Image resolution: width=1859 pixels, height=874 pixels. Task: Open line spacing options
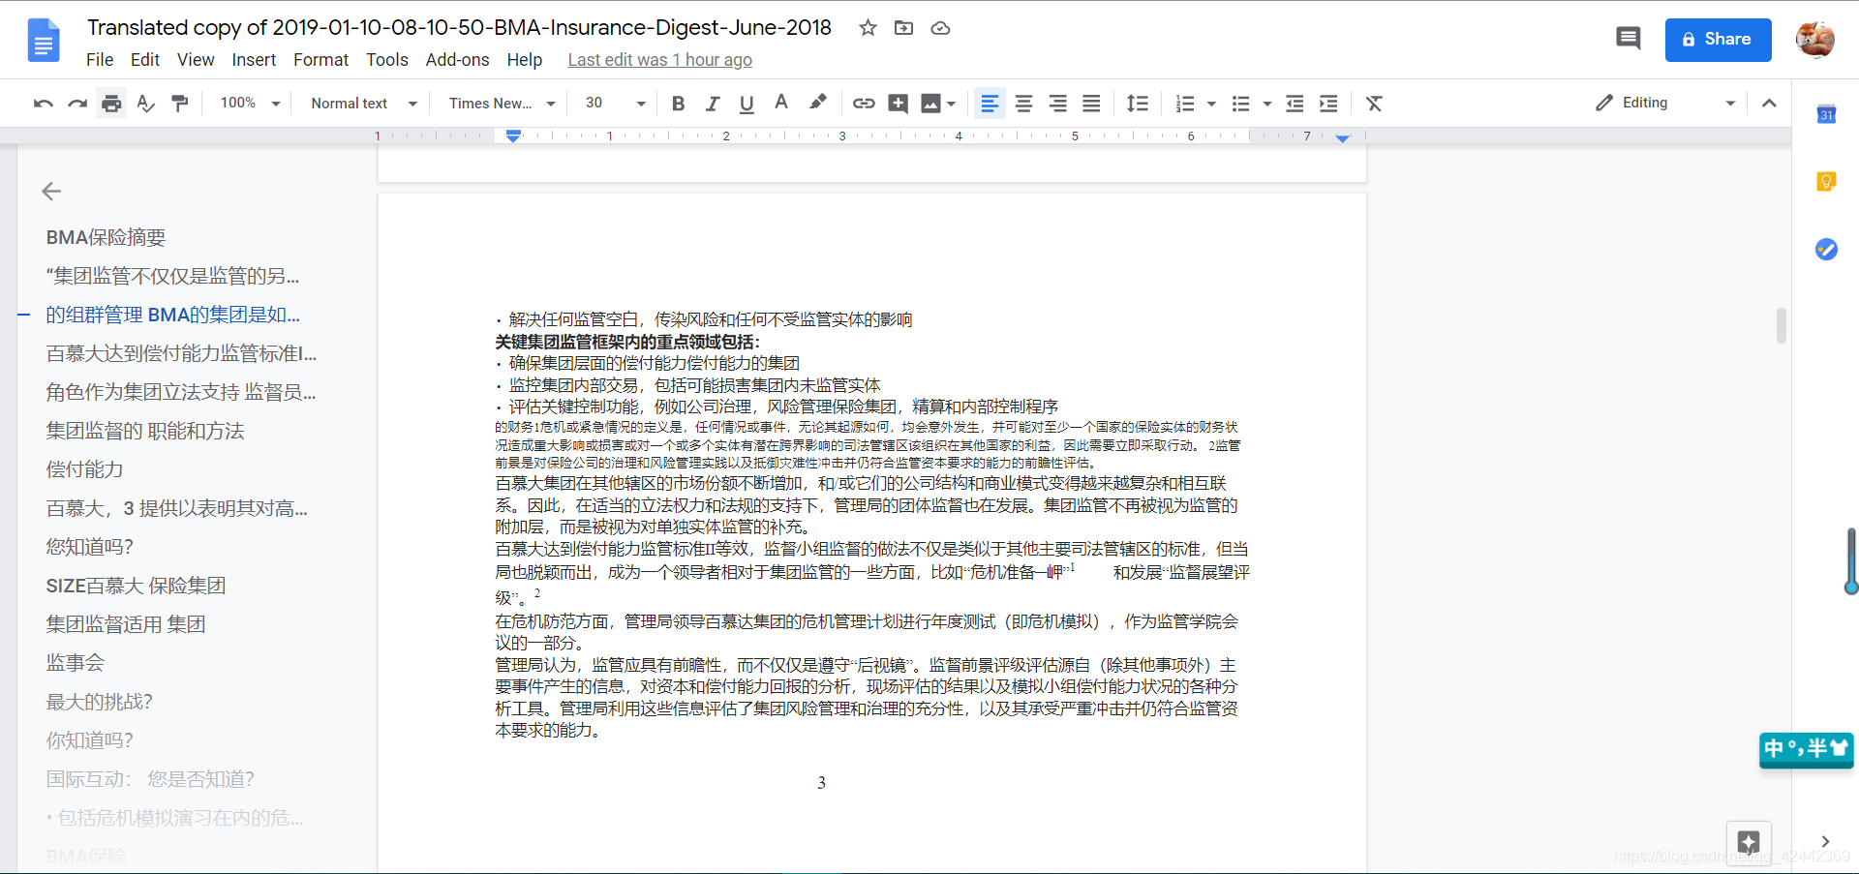point(1138,104)
